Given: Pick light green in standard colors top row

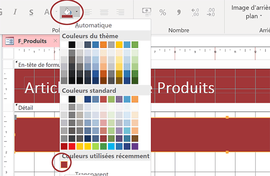Looking at the screenshot, I should (x=111, y=99).
